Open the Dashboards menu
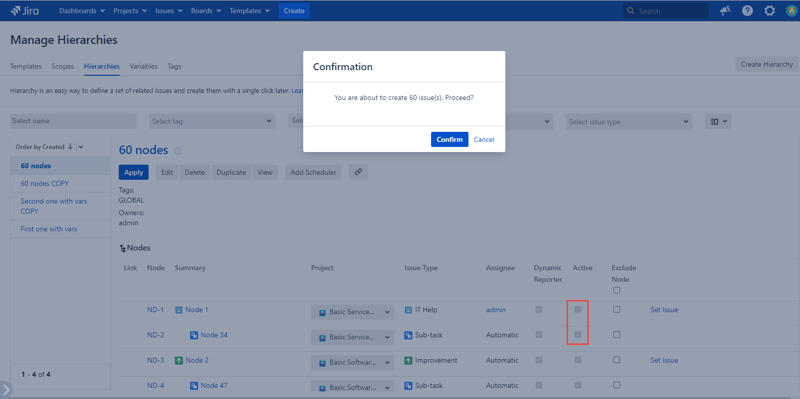The image size is (800, 399). pos(82,11)
